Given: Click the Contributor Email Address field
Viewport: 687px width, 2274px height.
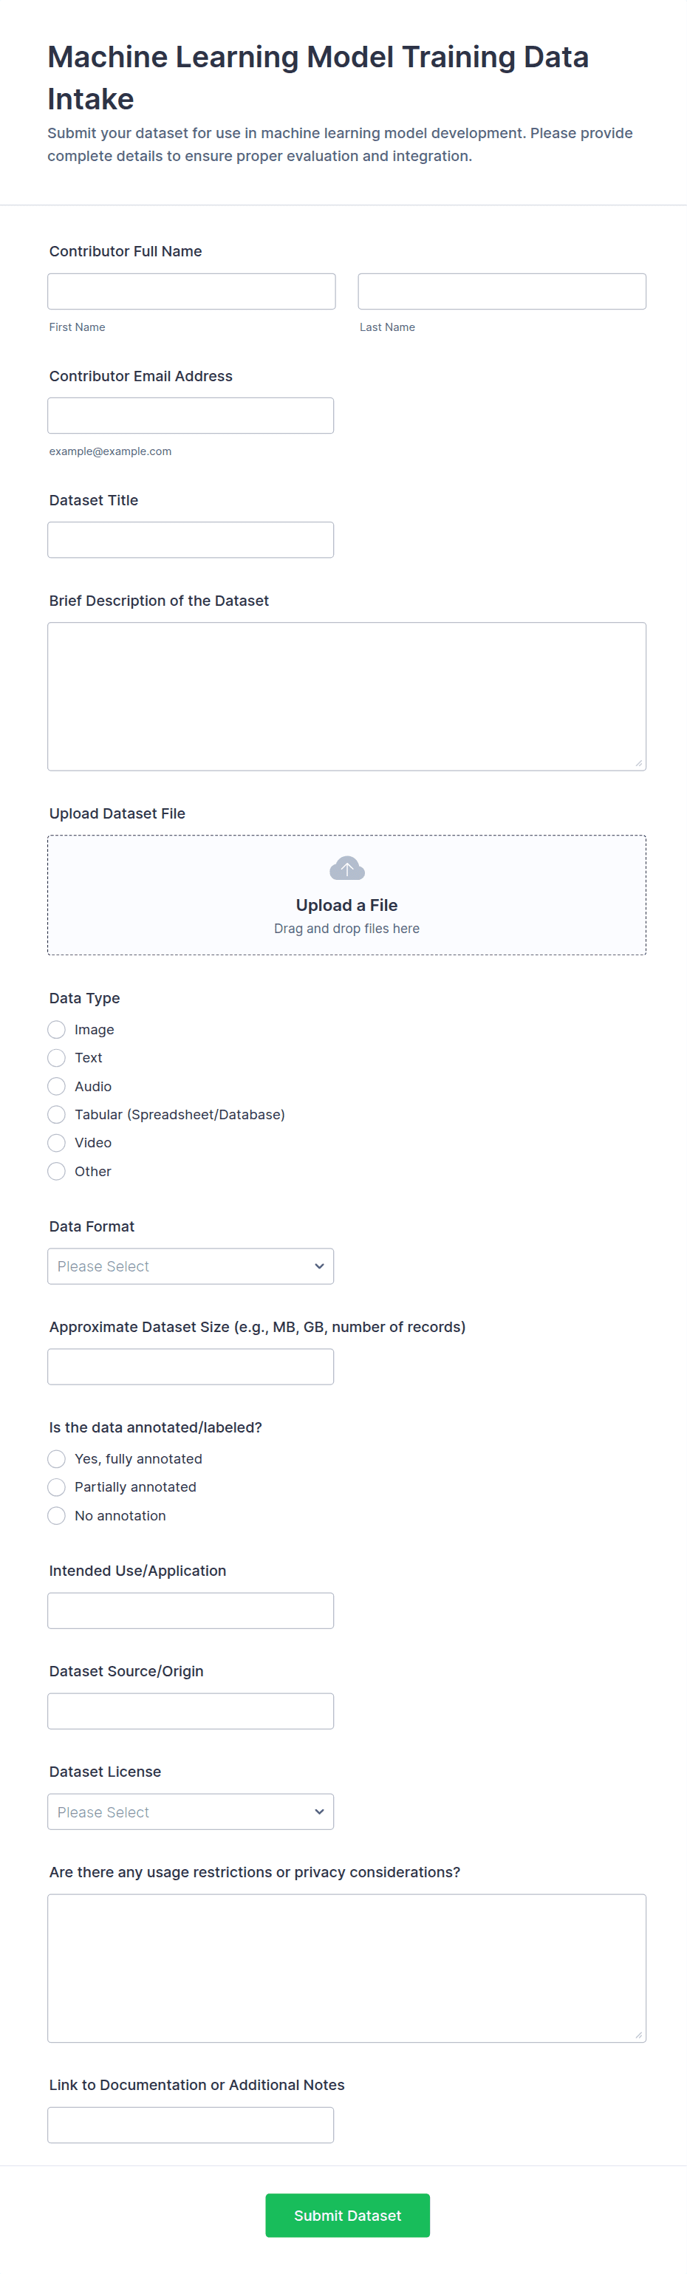Looking at the screenshot, I should (191, 416).
